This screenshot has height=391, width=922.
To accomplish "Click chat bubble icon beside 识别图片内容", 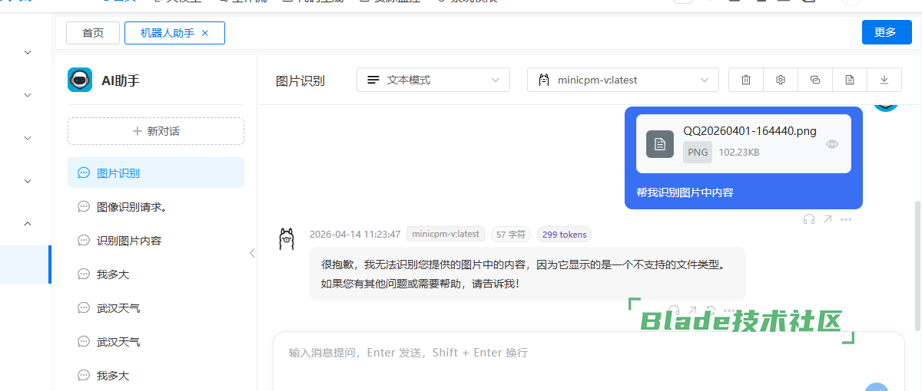I will [84, 240].
